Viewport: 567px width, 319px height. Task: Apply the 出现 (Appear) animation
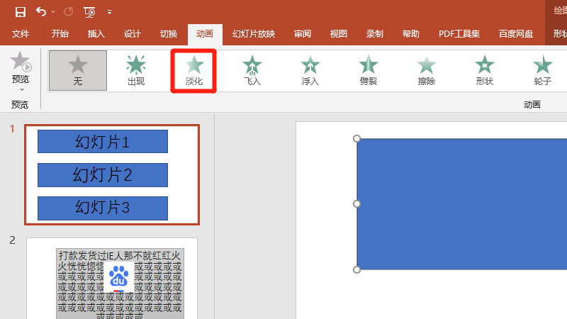(136, 70)
